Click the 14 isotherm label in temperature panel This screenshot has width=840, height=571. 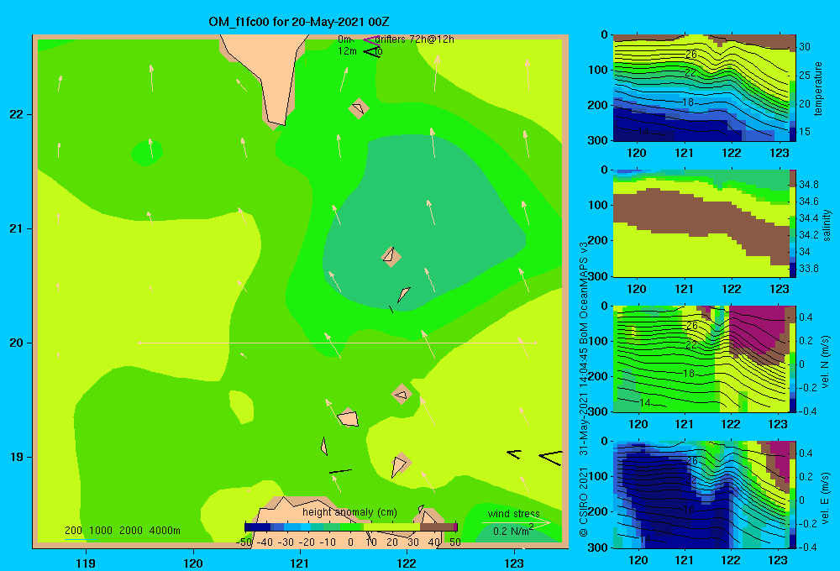[x=643, y=131]
